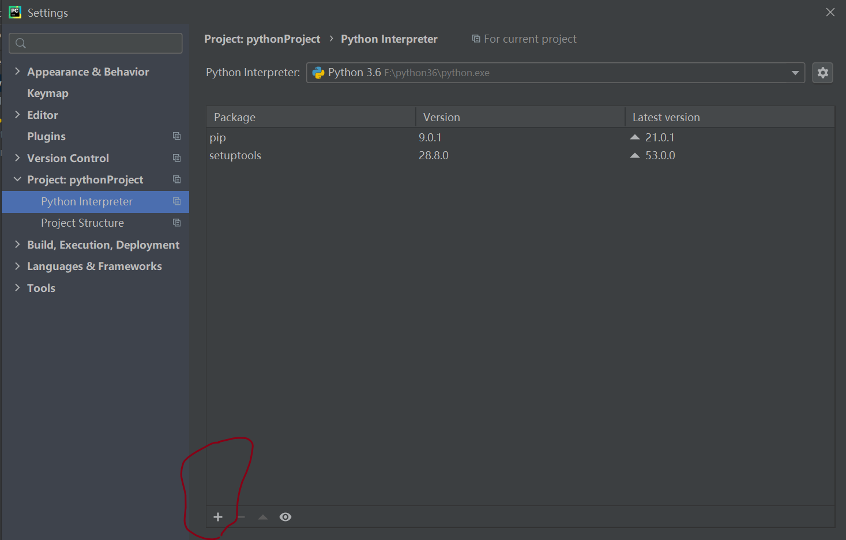846x540 pixels.
Task: Click interpreter path F:\python36\python.exe
Action: pyautogui.click(x=437, y=73)
